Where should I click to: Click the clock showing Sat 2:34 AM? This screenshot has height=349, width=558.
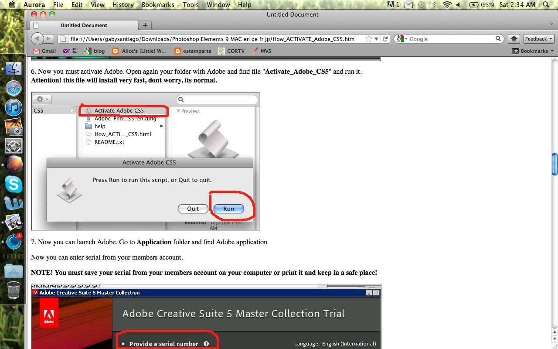tap(517, 5)
